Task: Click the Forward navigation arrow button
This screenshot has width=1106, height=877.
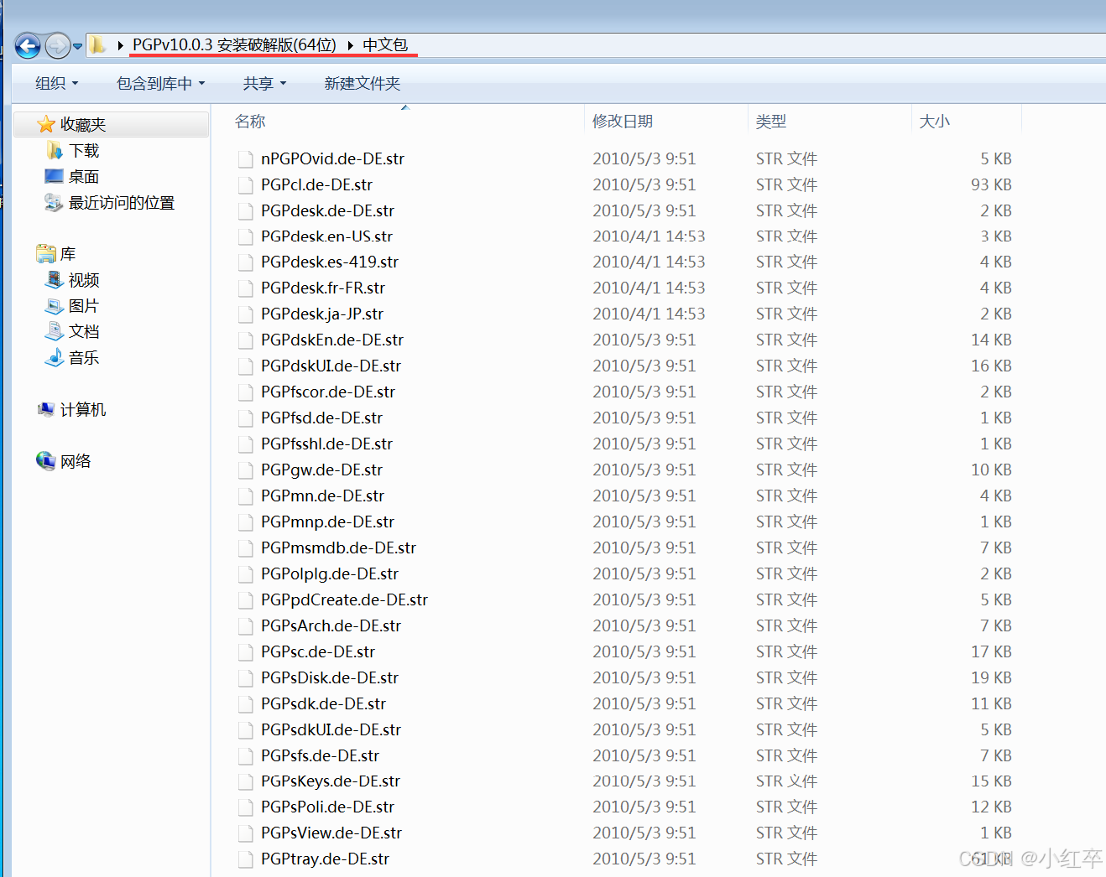Action: point(57,45)
